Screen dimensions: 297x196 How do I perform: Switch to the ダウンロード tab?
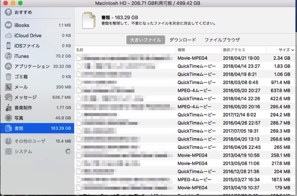pos(182,40)
